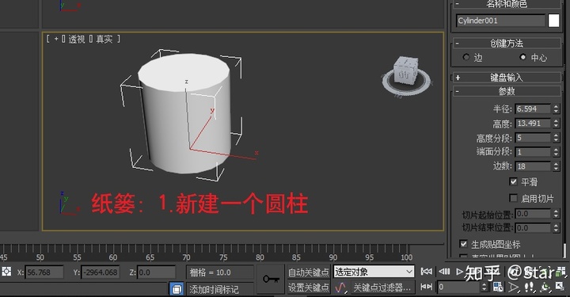Click the 自动关键点 button
This screenshot has height=297, width=570.
click(308, 272)
